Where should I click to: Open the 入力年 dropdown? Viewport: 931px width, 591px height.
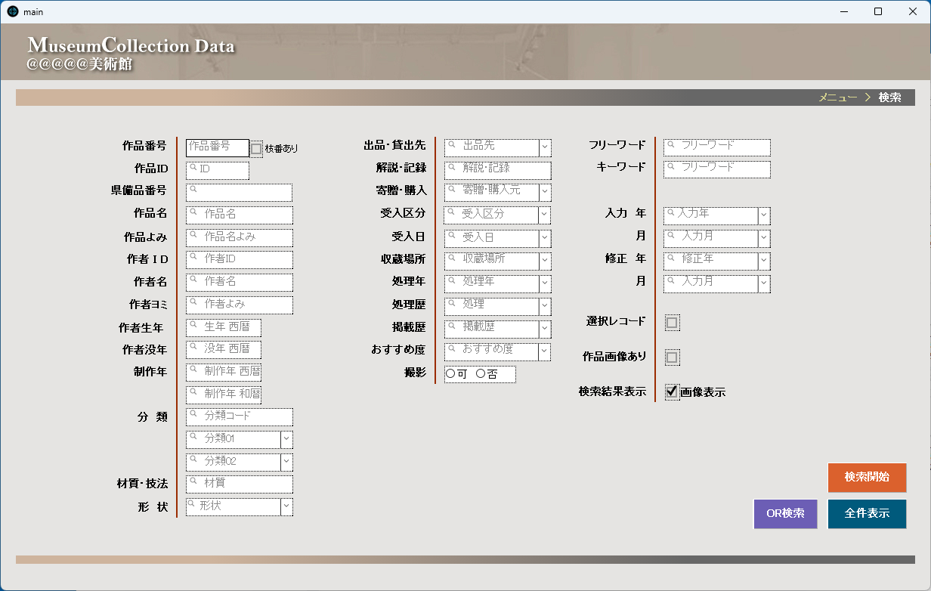point(764,216)
